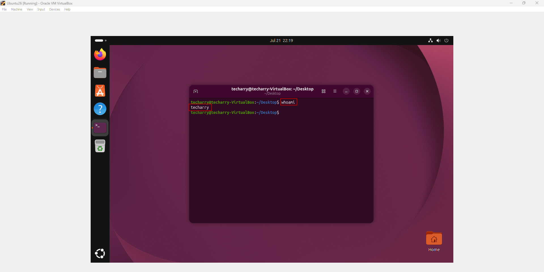
Task: Open the VirtualBox Input menu
Action: point(41,9)
